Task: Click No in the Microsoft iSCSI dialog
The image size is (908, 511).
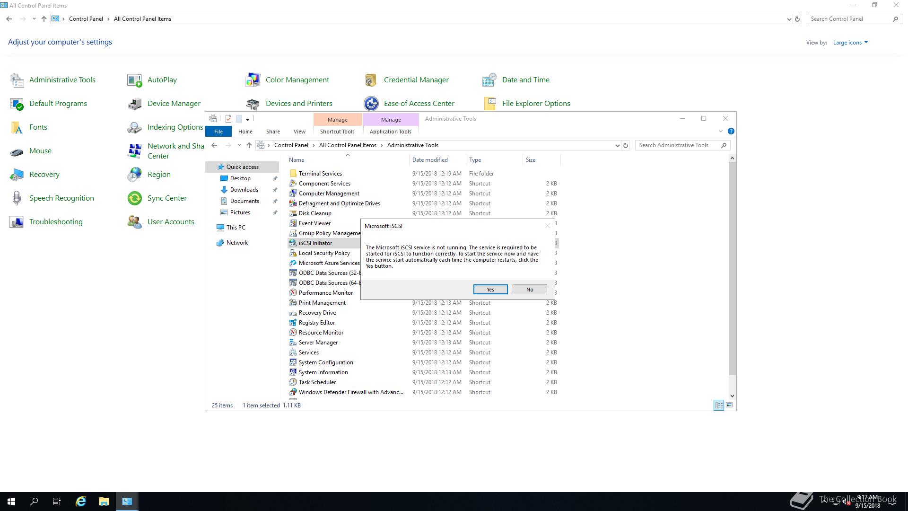Action: click(x=530, y=290)
